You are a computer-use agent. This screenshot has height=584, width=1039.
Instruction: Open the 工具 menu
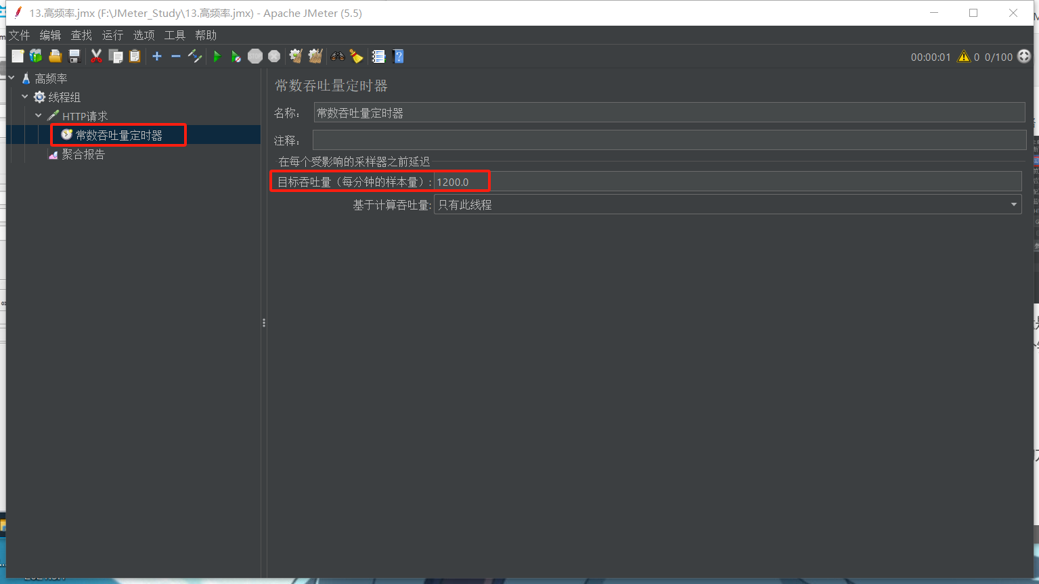(175, 35)
